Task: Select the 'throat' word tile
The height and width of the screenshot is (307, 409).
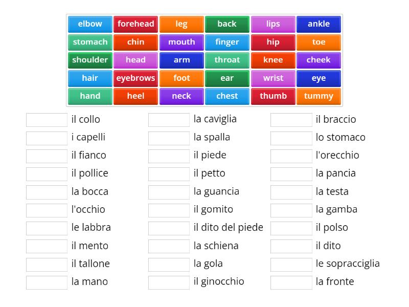Action: pos(227,60)
